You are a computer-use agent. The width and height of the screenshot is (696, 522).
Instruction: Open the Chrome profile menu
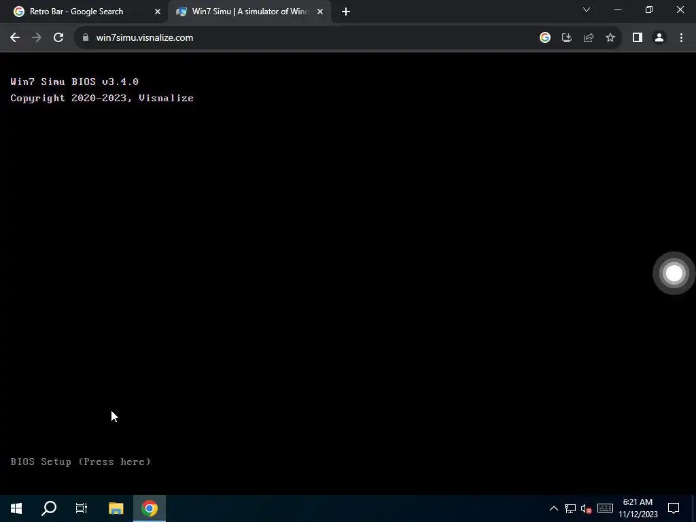[x=659, y=38]
